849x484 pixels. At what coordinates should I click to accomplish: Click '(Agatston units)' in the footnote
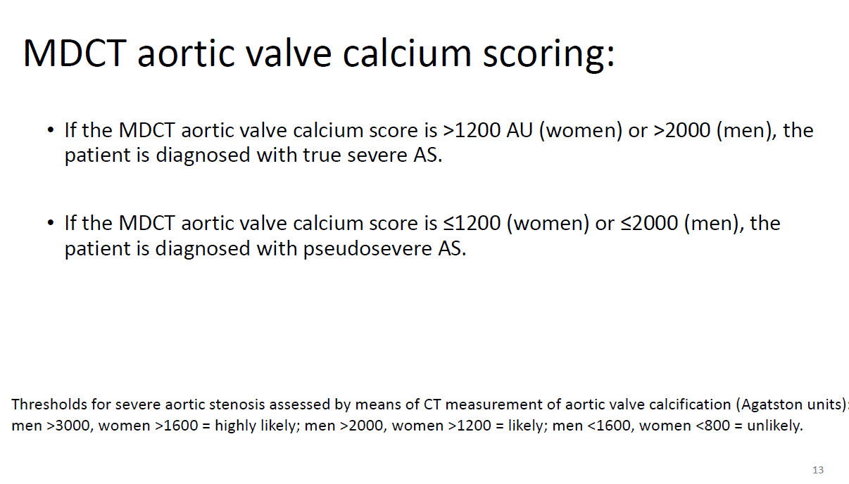(791, 405)
